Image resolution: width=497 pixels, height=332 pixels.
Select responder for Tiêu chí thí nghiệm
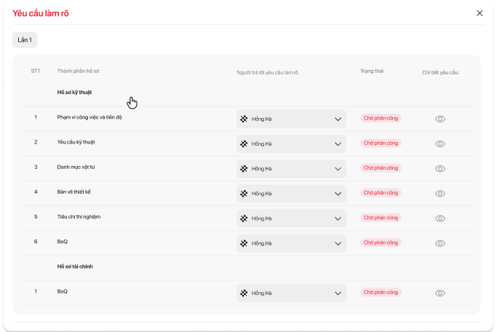[x=291, y=218]
